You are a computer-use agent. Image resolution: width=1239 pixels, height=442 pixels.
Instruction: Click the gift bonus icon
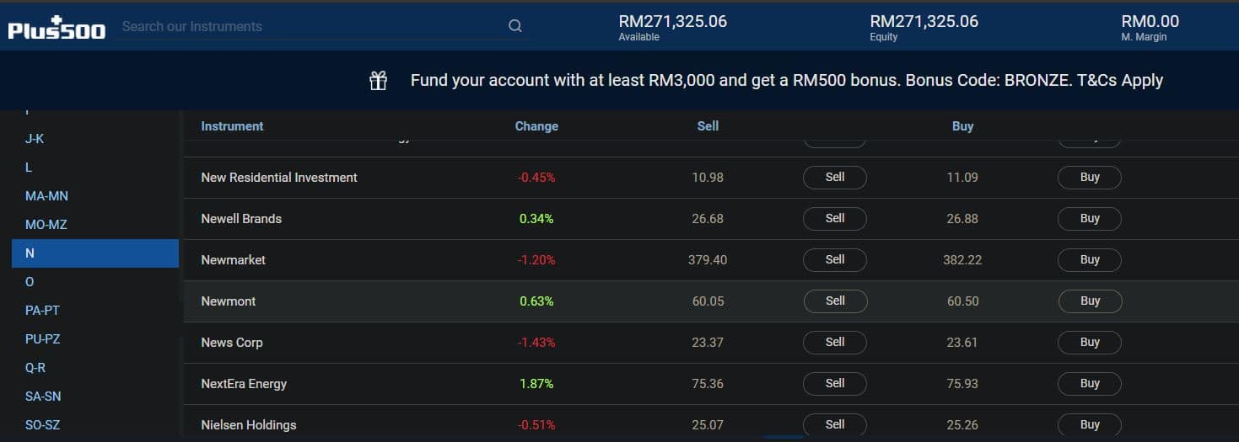pos(378,81)
